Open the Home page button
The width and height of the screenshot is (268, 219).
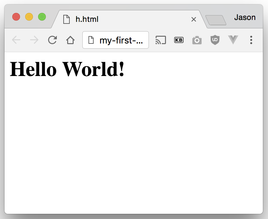click(70, 40)
